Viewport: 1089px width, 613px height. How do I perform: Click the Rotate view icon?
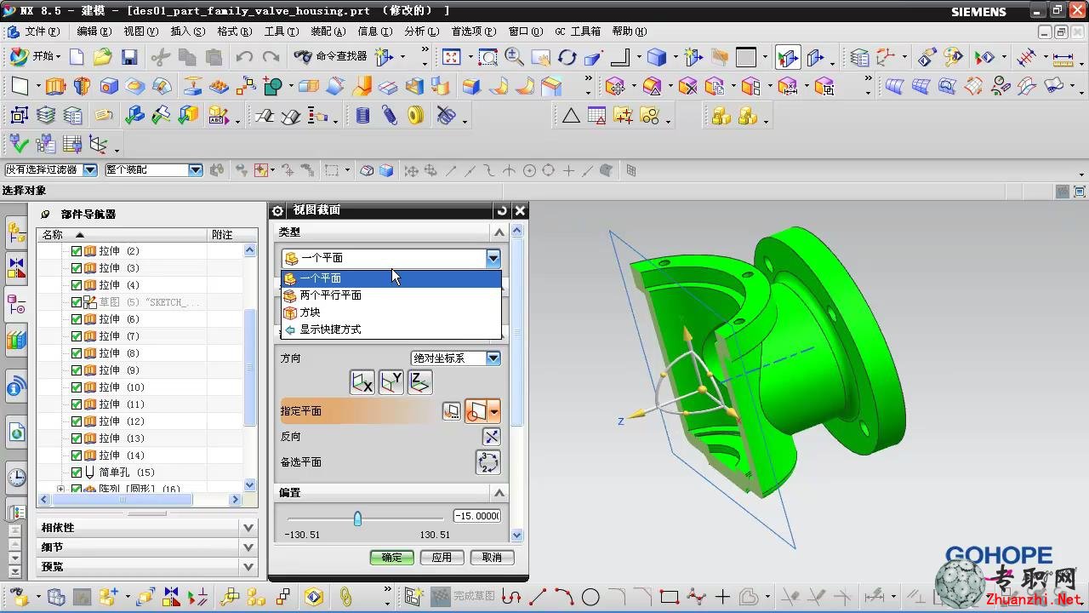pos(567,58)
